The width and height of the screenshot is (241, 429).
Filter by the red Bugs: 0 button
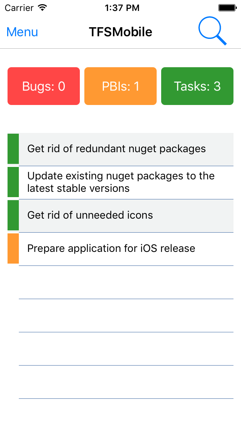coord(44,86)
